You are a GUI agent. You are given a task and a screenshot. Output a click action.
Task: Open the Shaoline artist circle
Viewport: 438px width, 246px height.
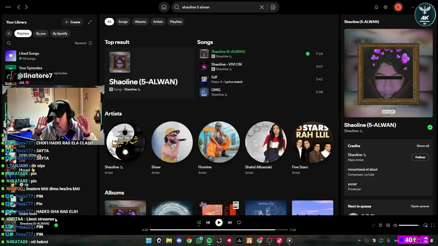(x=125, y=142)
